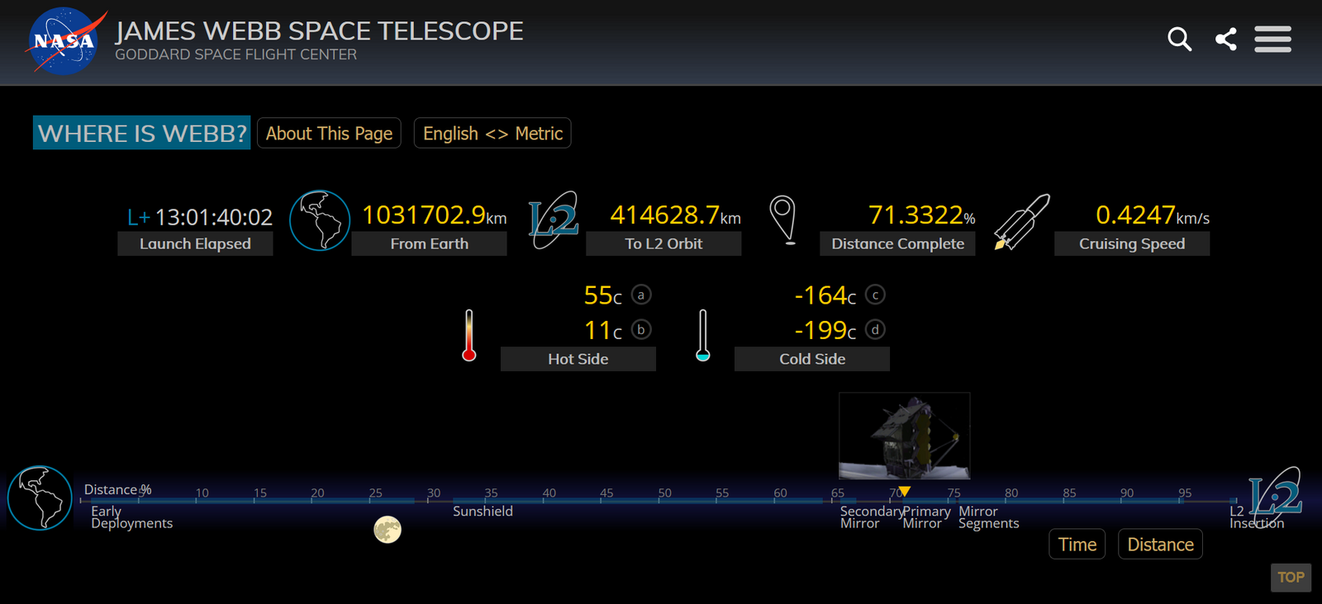The height and width of the screenshot is (604, 1322).
Task: Click the NASA logo in header
Action: [64, 41]
